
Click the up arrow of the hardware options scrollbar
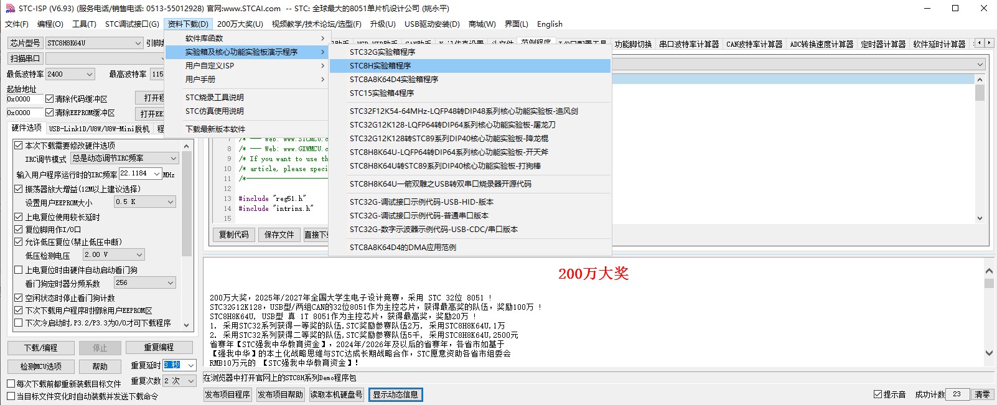[x=187, y=146]
